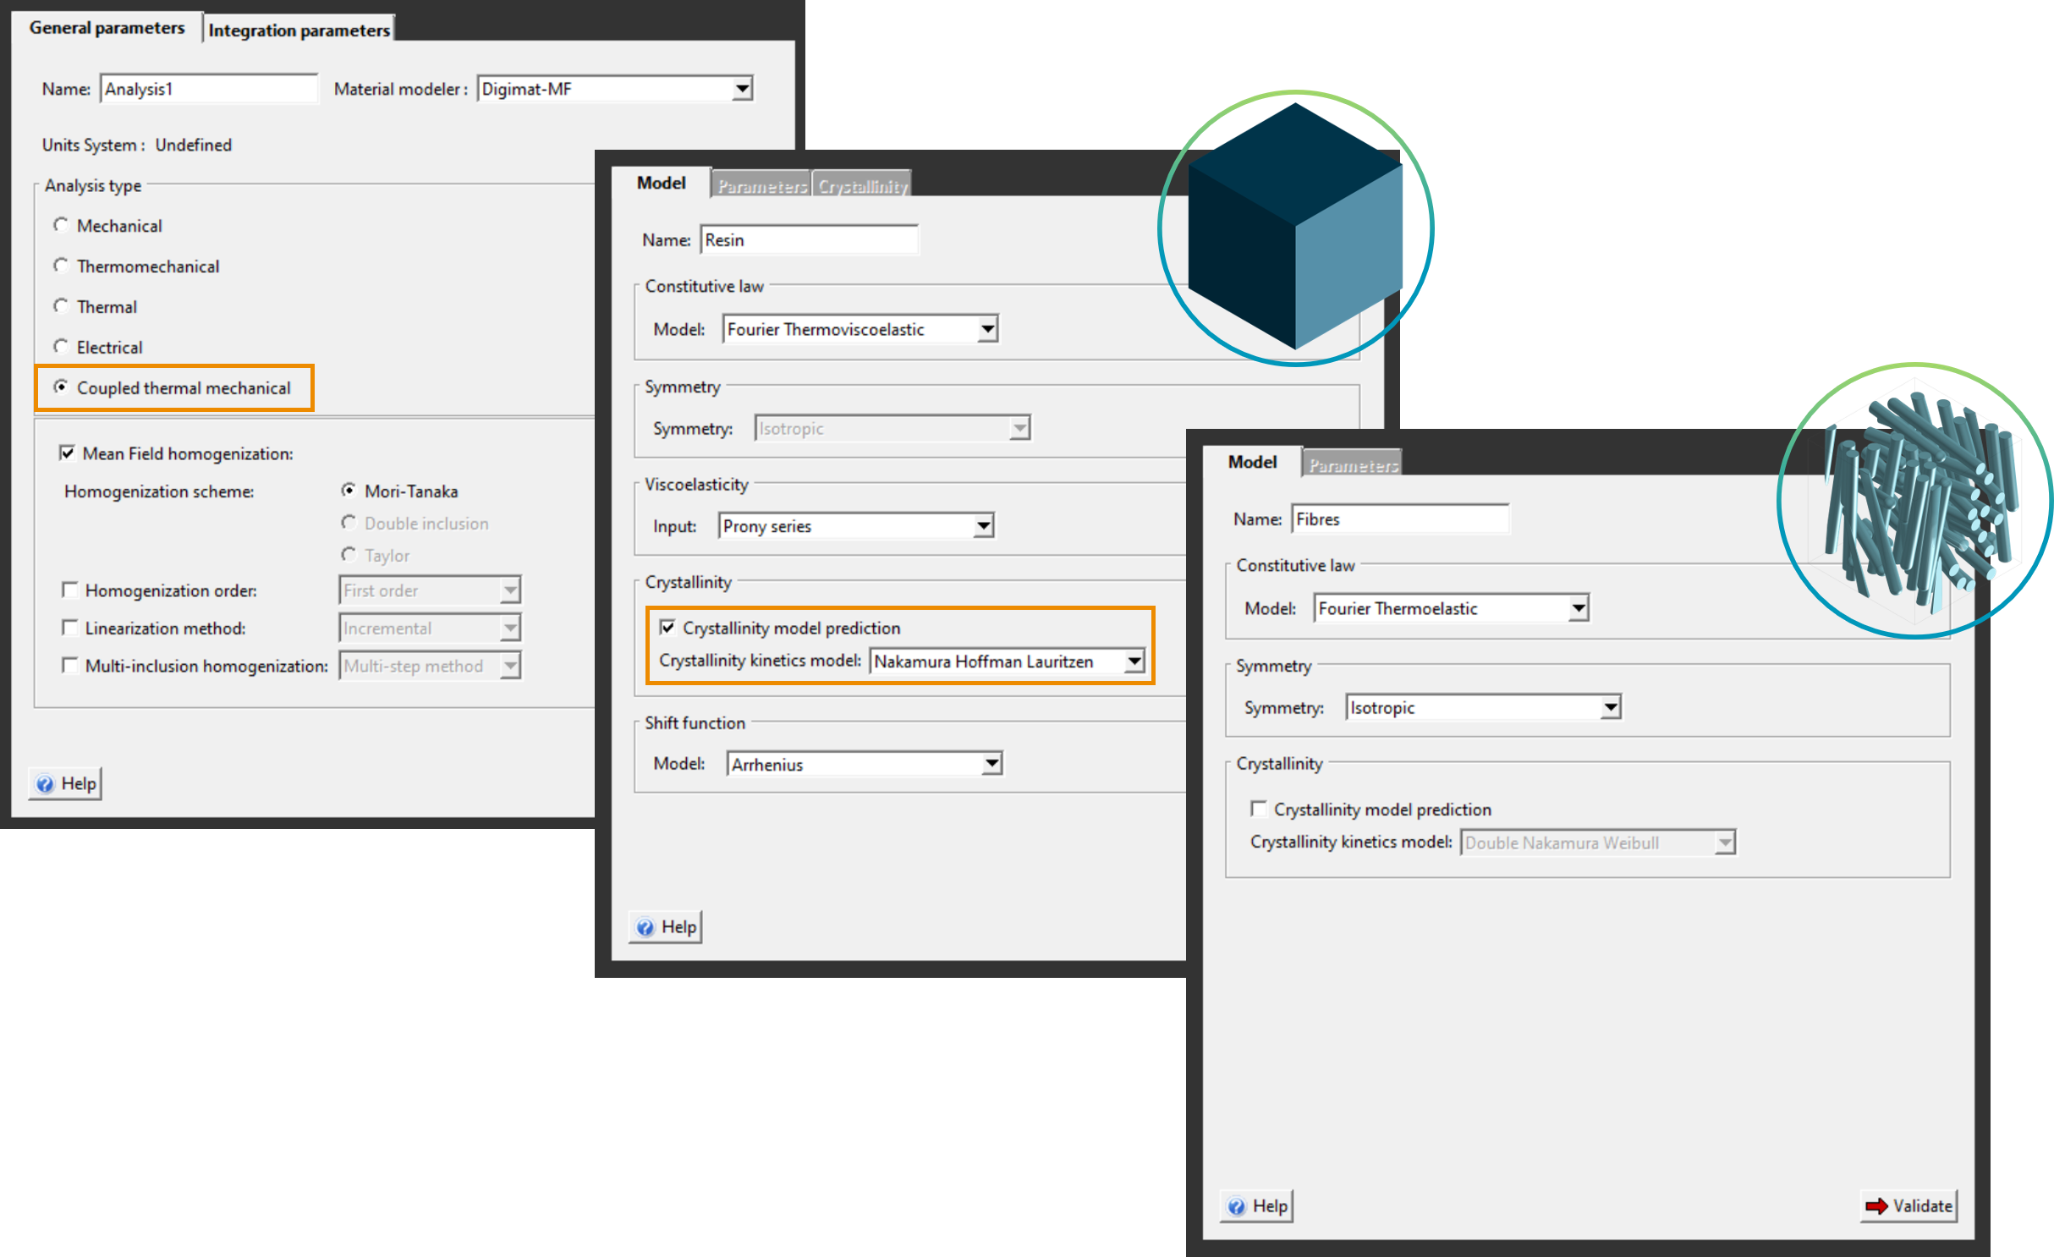Screen dimensions: 2054x1257
Task: Open the Parameters tab in Resin window
Action: [761, 186]
